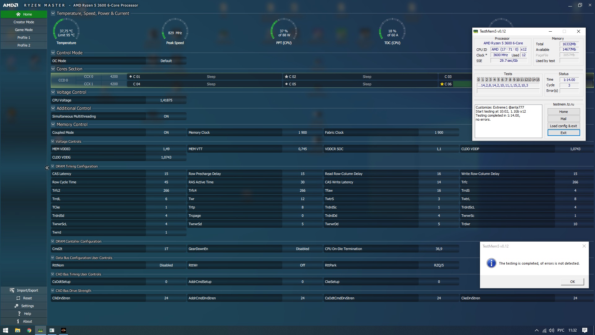Collapse sidebar with double chevron arrow

(x=47, y=168)
